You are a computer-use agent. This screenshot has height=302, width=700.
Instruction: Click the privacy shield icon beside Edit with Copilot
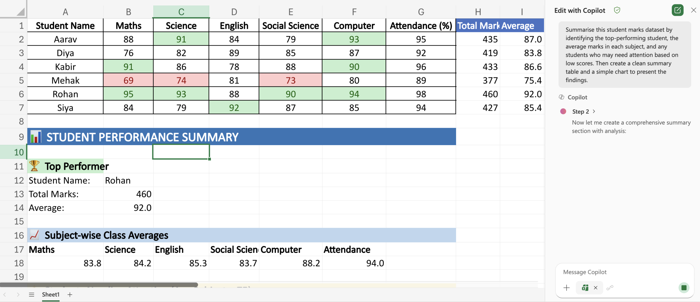(x=617, y=10)
